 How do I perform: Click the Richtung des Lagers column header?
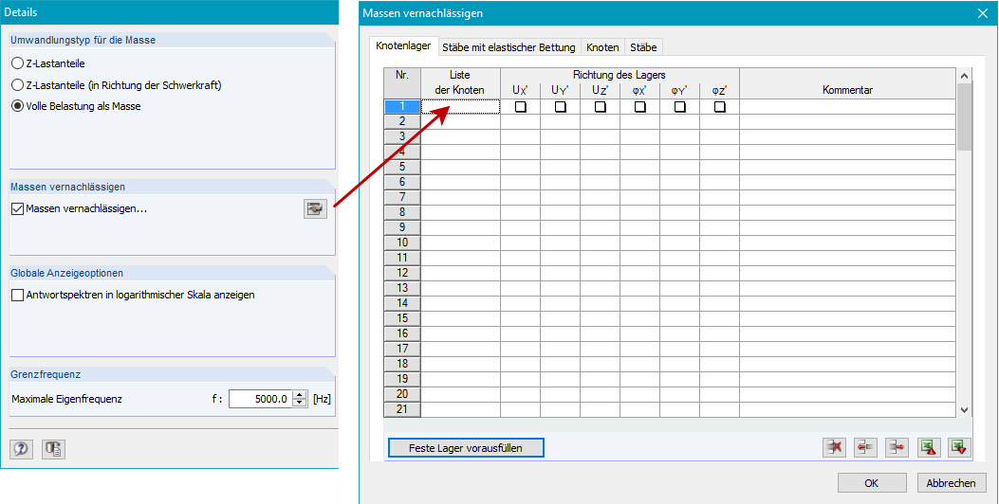620,75
